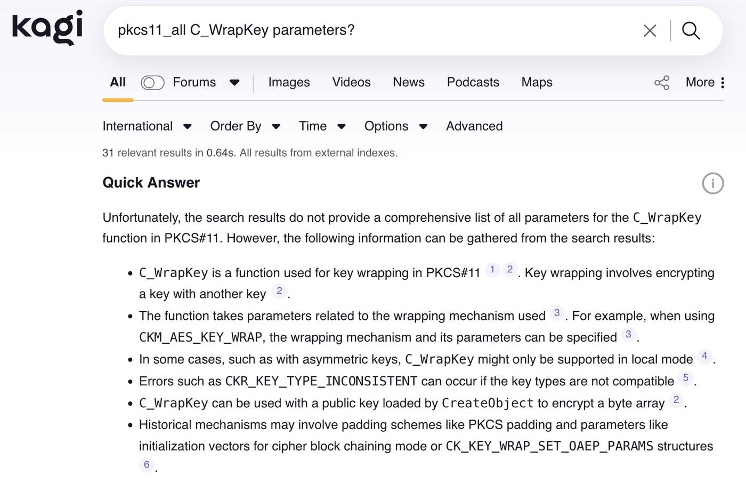Viewport: 746px width, 492px height.
Task: Open the More menu with three dots
Action: (705, 83)
